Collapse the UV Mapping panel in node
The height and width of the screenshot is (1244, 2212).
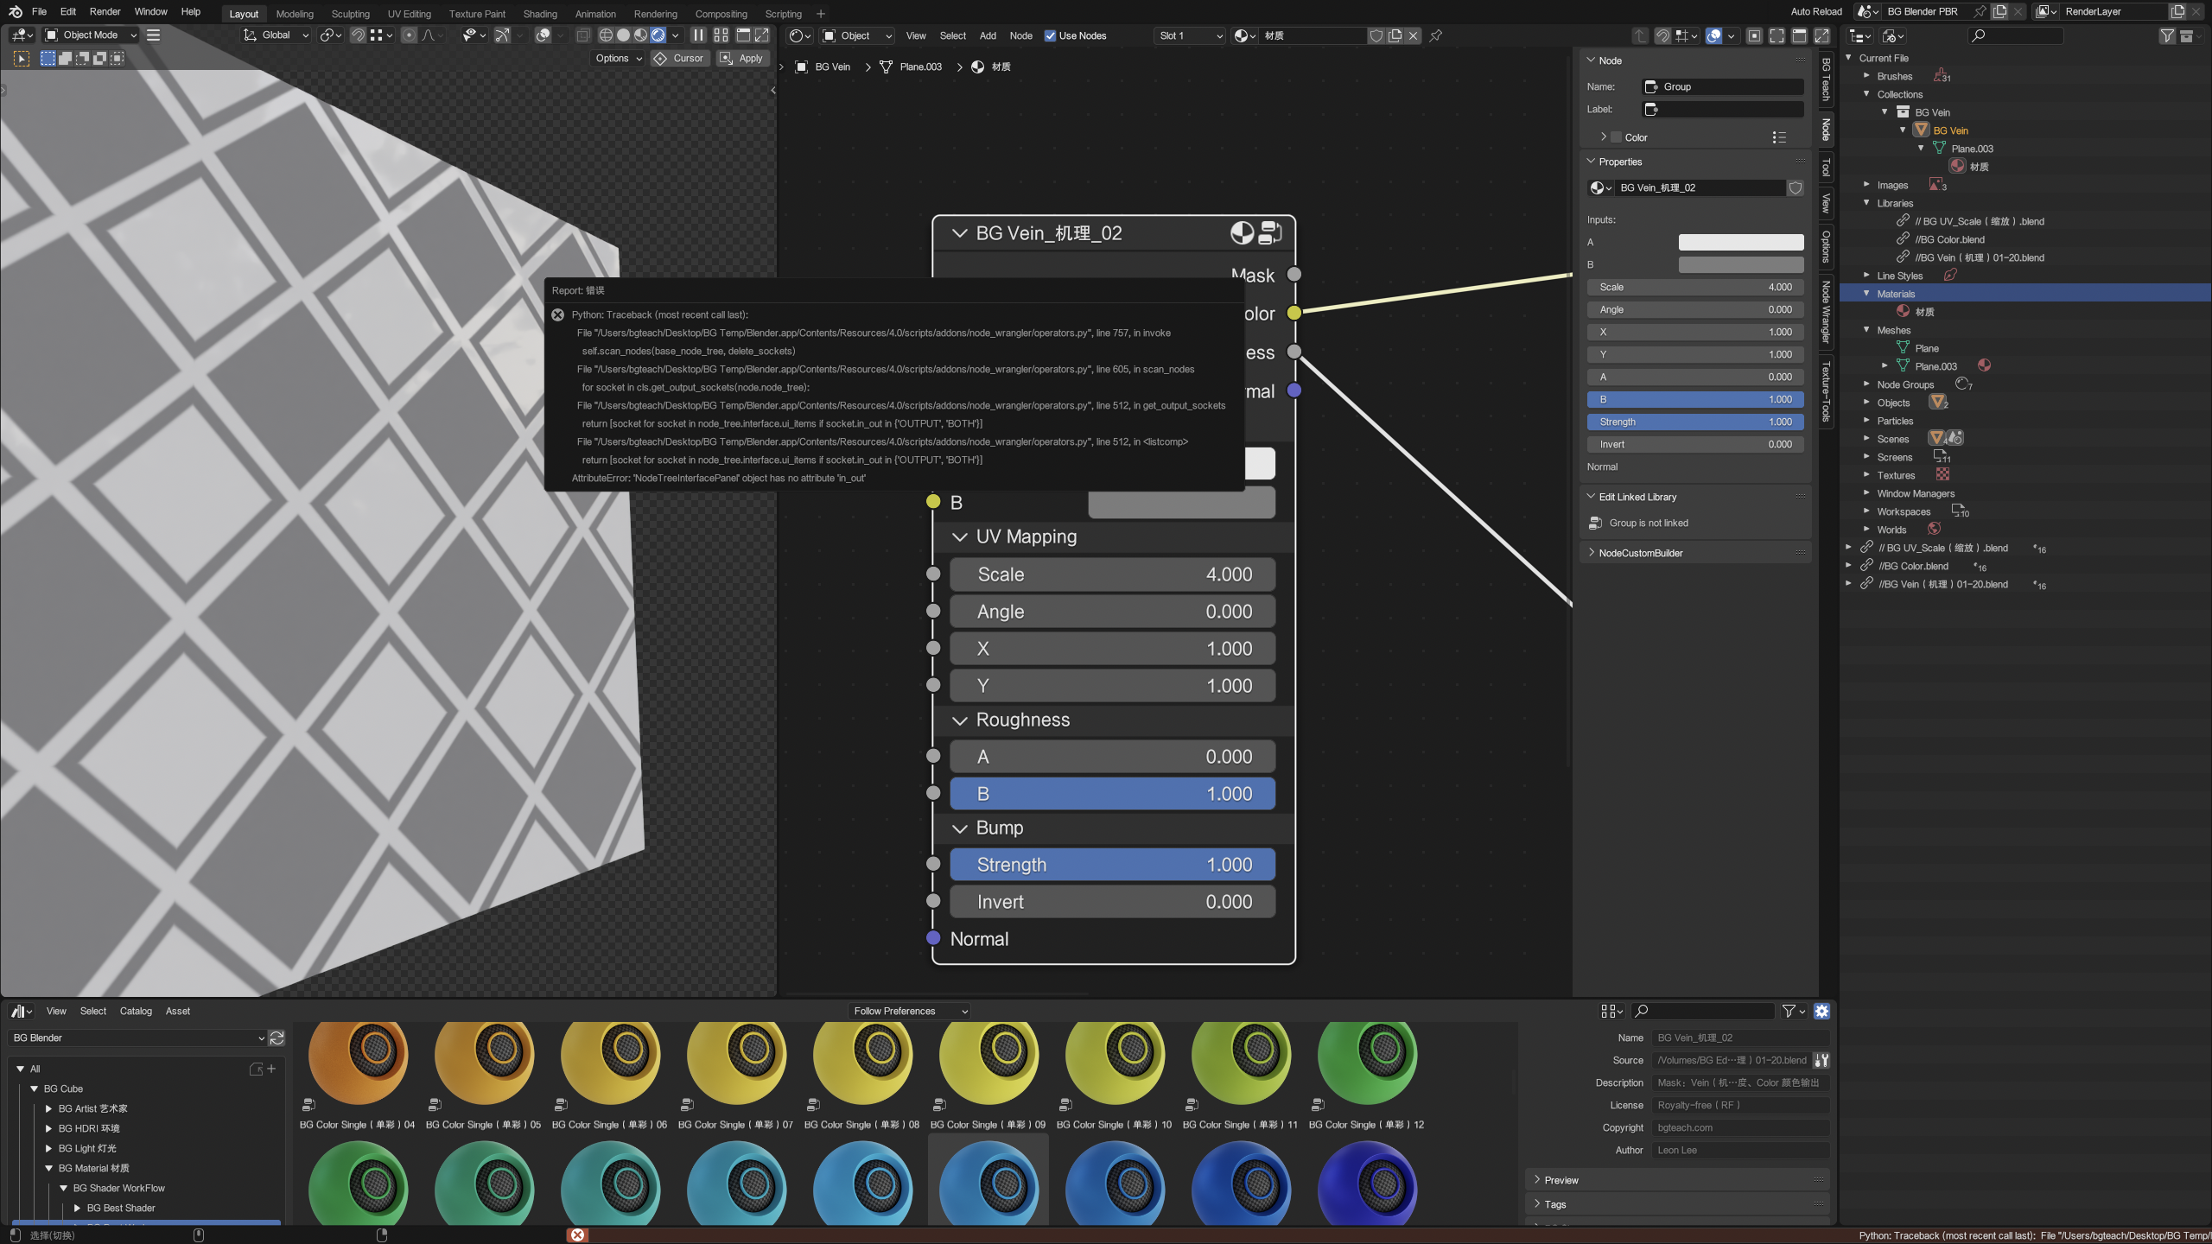[959, 536]
